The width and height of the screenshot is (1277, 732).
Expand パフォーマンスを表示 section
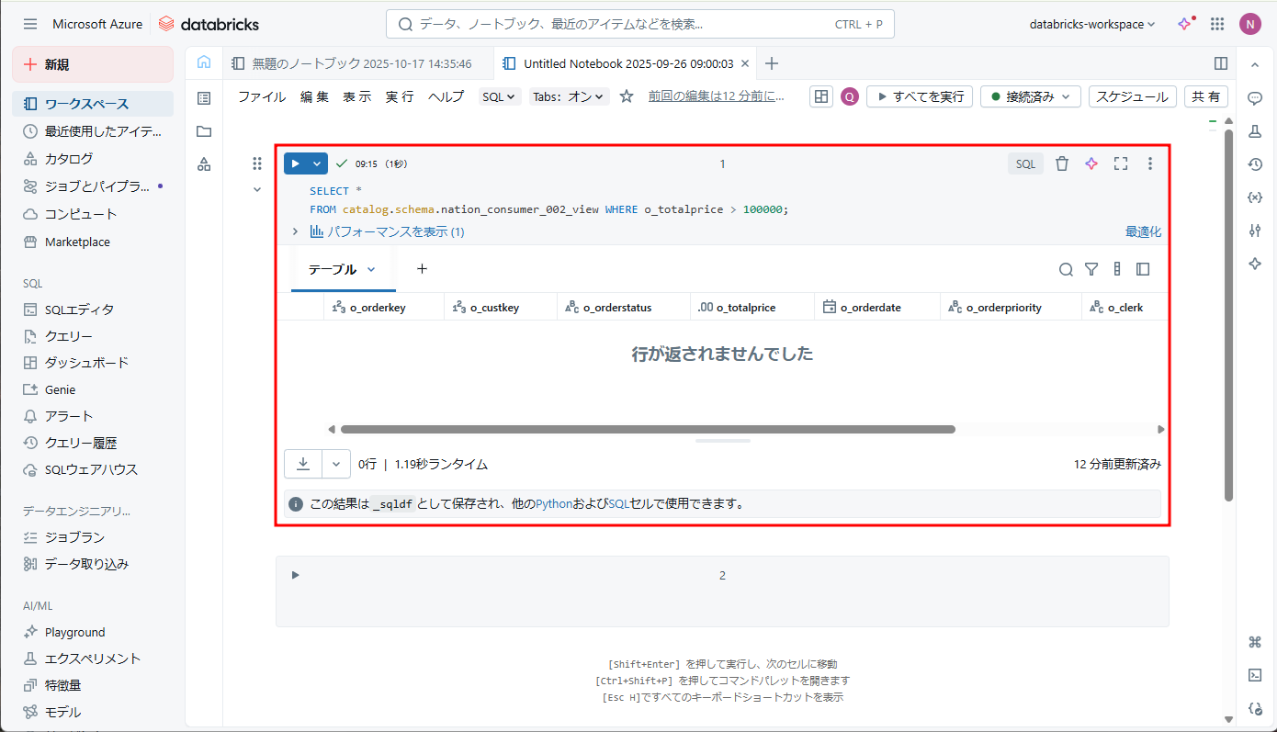click(387, 232)
